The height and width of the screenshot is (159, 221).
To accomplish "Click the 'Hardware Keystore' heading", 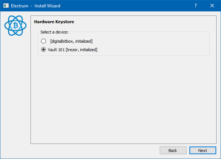I will point(54,22).
